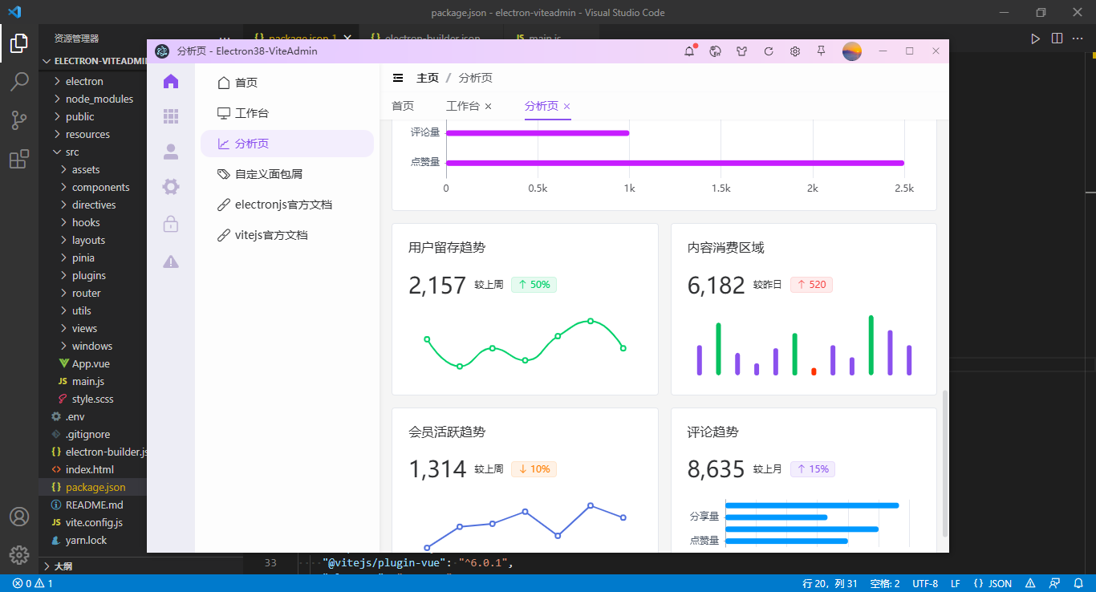Select the package.json editor tab
1096x592 pixels.
301,38
